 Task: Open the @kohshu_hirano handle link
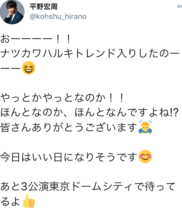tap(58, 16)
